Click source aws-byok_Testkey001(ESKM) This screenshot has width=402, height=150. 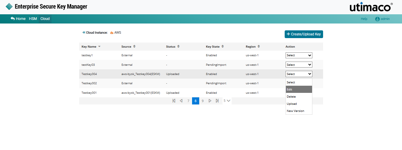point(141,93)
